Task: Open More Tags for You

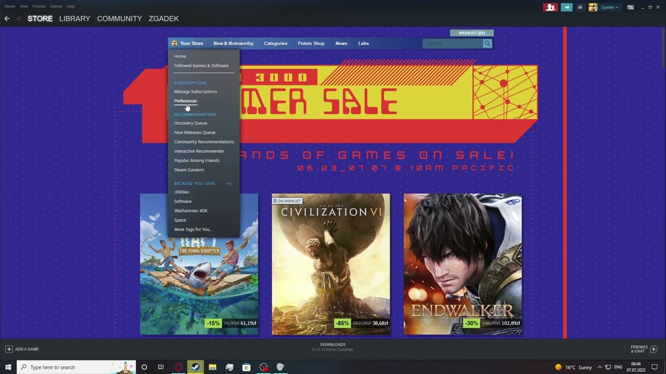Action: (x=193, y=230)
